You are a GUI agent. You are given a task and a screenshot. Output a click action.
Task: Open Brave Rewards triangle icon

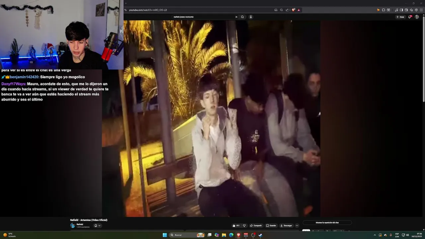point(298,10)
